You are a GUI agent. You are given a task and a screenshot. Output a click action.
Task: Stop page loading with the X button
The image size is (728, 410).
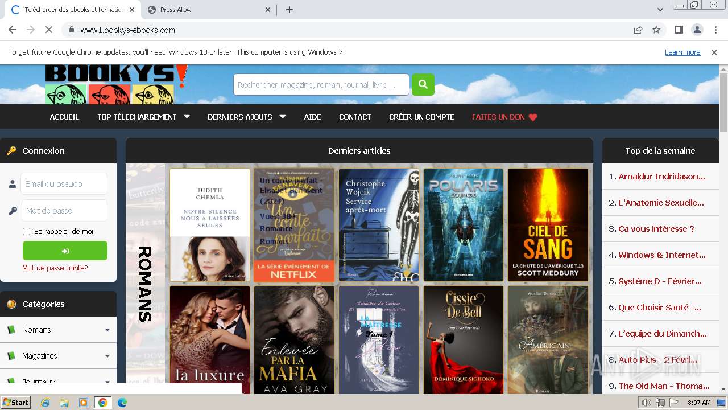49,30
